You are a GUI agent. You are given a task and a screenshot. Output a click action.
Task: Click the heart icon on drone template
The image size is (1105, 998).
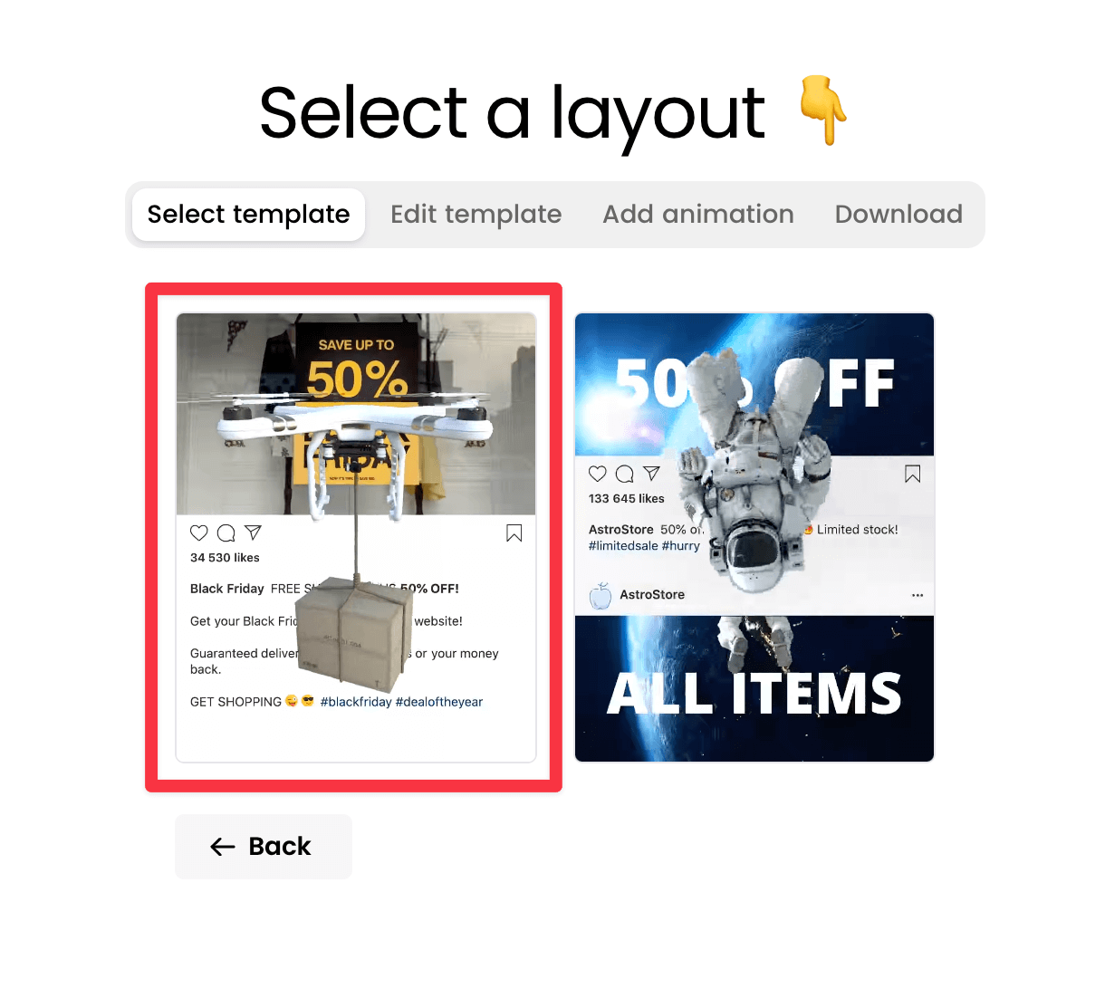199,533
